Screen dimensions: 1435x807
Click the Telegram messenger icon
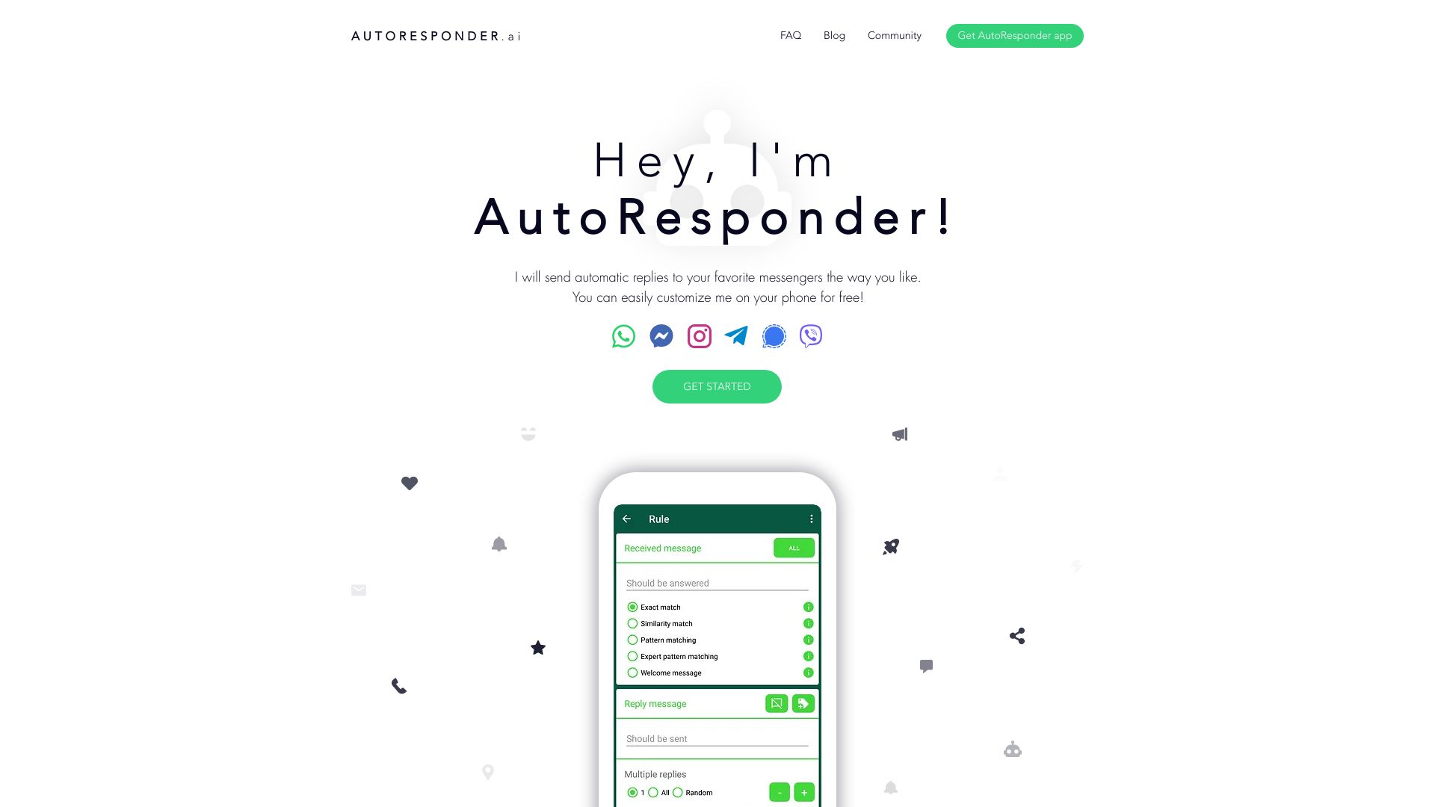click(x=736, y=335)
